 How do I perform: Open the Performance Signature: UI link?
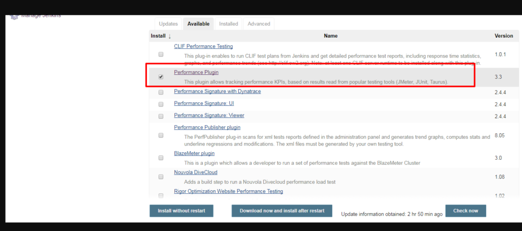coord(204,103)
